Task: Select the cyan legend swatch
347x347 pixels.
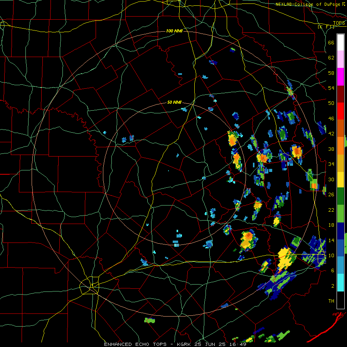Action: (x=340, y=282)
